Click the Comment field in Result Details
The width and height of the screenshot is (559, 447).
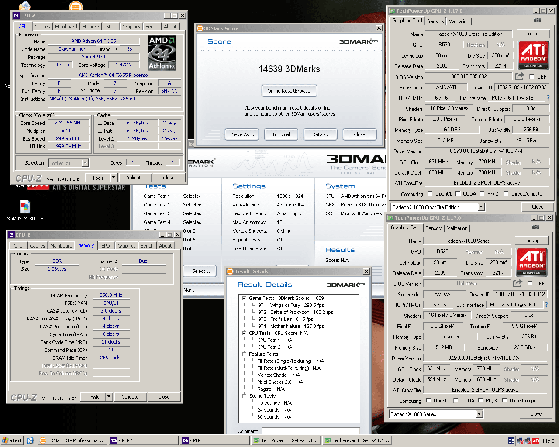[x=311, y=431]
